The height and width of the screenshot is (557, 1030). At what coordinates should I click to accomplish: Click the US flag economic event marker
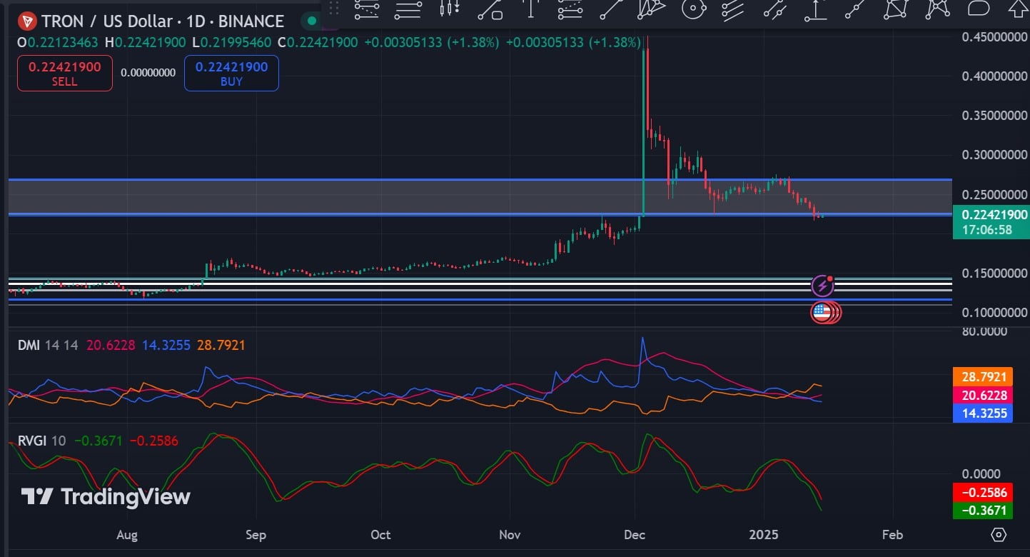tap(823, 312)
